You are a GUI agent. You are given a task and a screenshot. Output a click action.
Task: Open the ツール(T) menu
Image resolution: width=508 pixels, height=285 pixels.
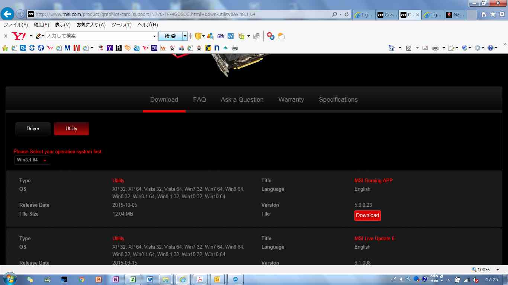pos(122,25)
